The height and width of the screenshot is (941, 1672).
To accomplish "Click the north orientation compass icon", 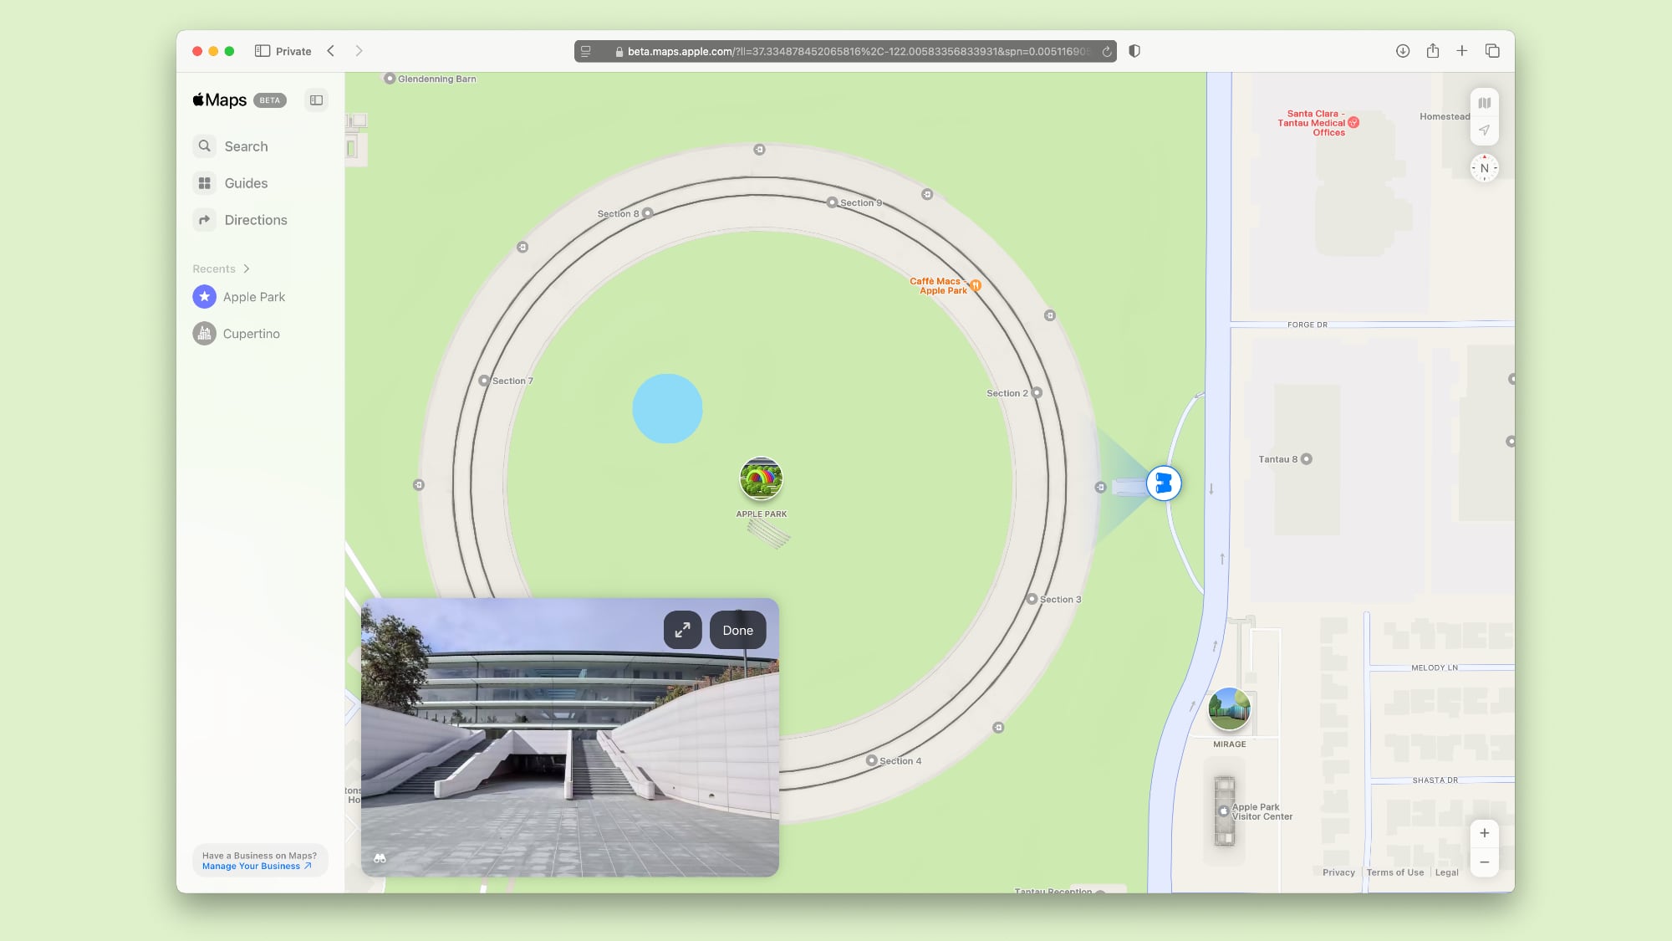I will click(1485, 168).
